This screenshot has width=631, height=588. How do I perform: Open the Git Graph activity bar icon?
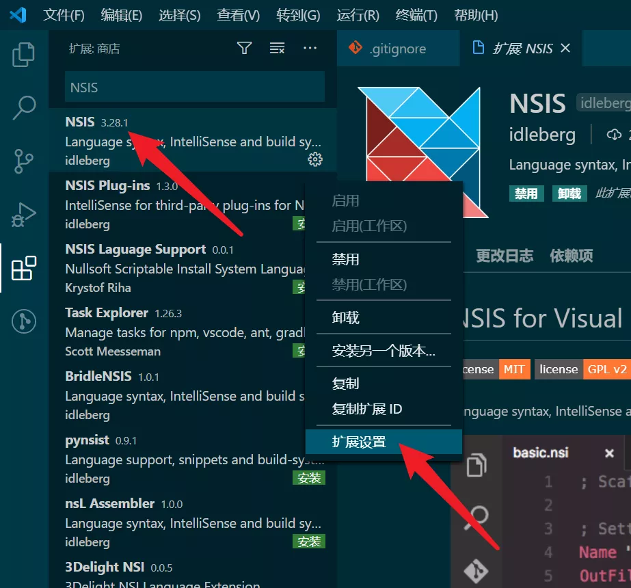tap(23, 321)
